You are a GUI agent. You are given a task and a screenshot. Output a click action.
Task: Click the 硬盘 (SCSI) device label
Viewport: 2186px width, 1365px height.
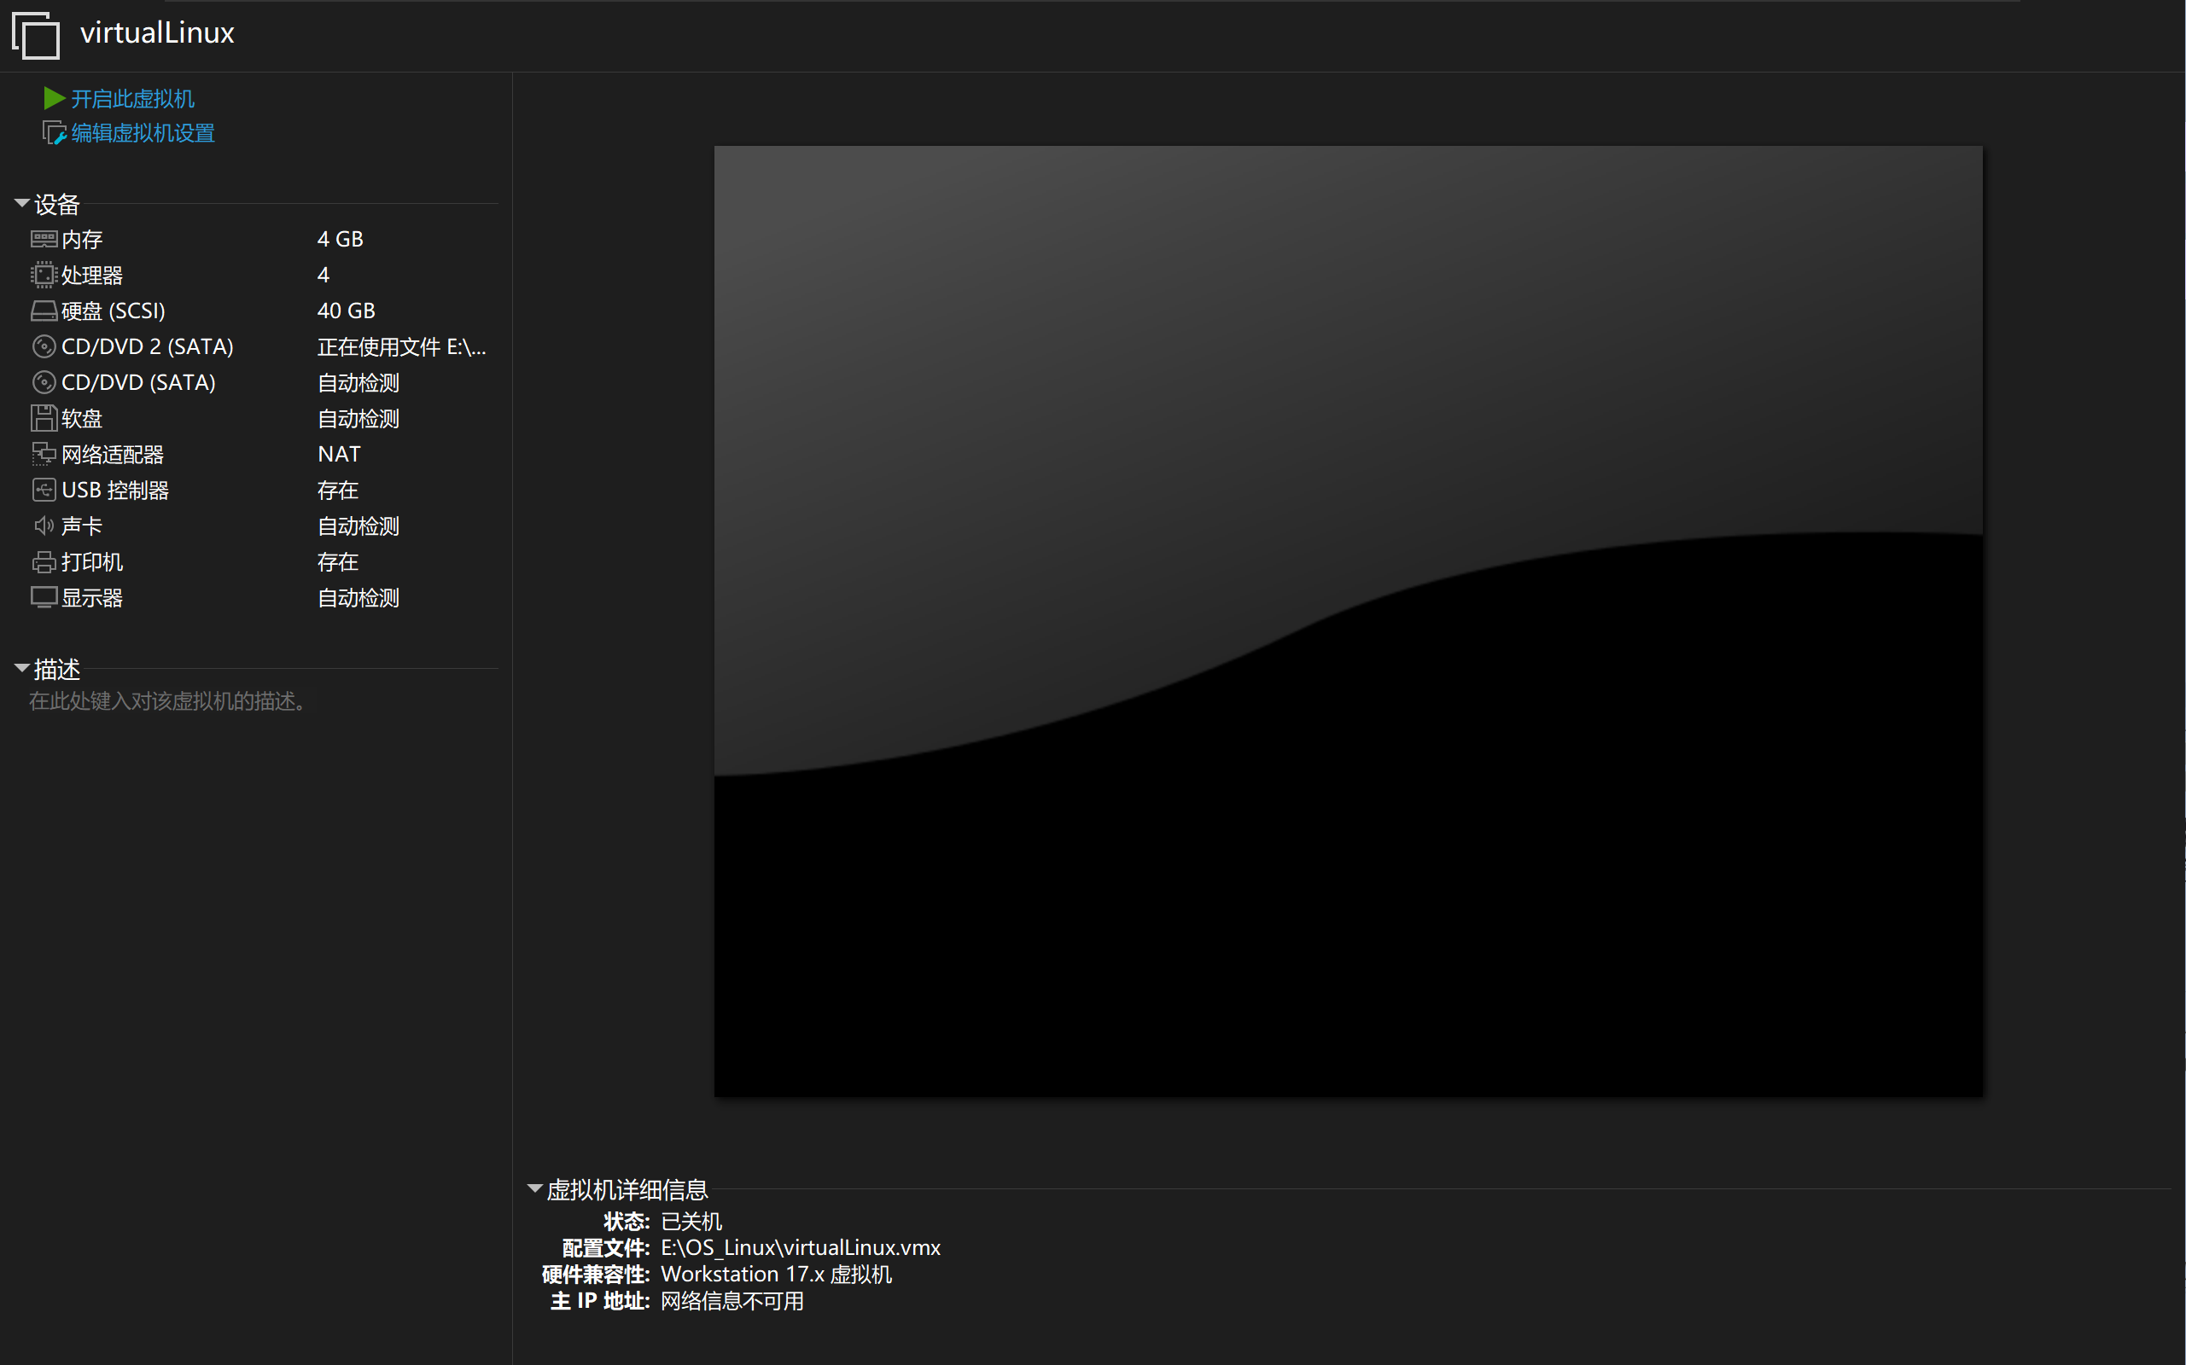[x=114, y=311]
